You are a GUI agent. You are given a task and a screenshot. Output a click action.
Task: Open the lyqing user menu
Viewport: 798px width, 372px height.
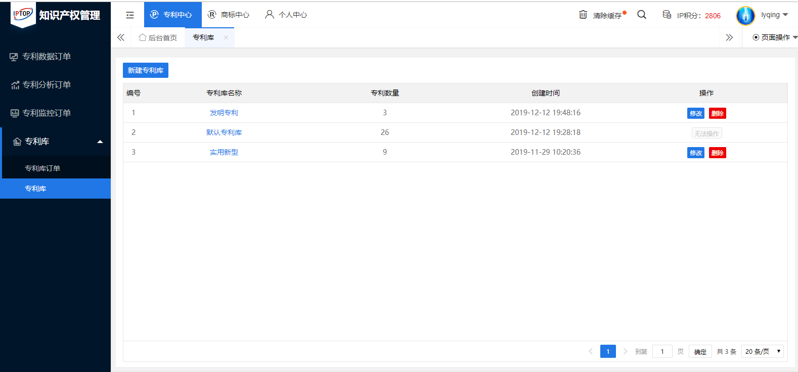pyautogui.click(x=774, y=15)
